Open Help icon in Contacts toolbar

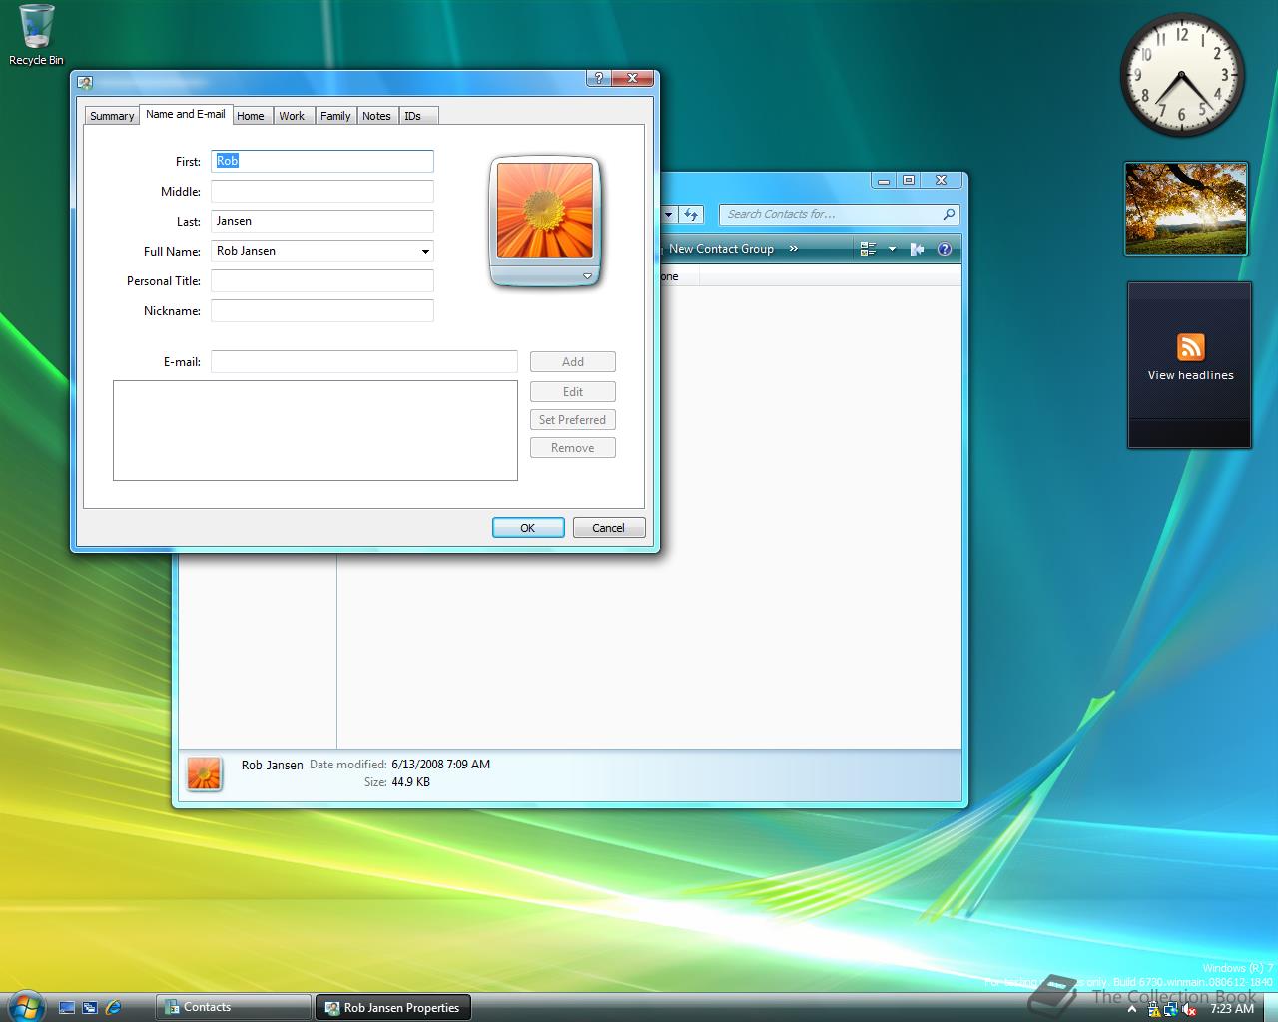click(945, 249)
